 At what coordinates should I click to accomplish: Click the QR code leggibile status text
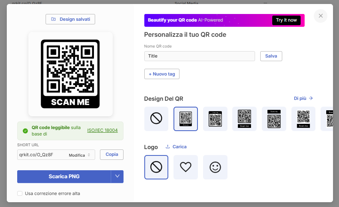point(56,131)
